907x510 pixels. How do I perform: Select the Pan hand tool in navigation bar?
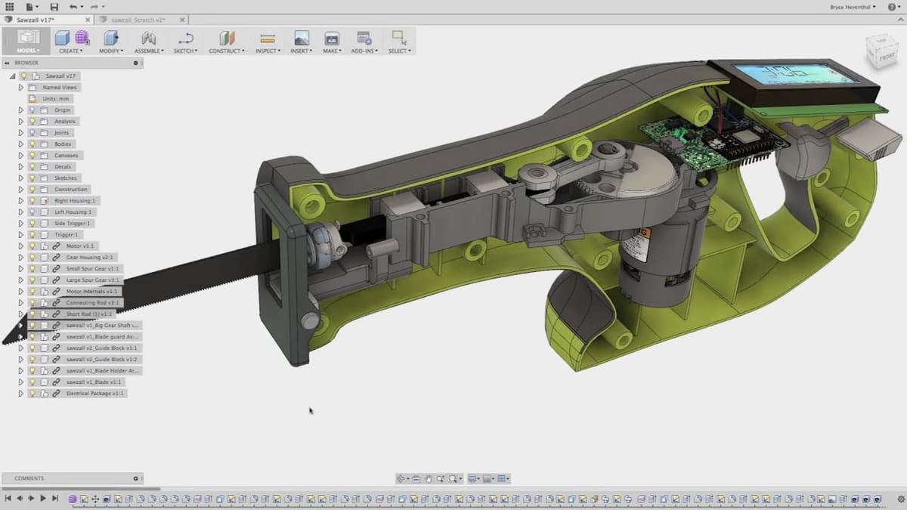pos(429,478)
